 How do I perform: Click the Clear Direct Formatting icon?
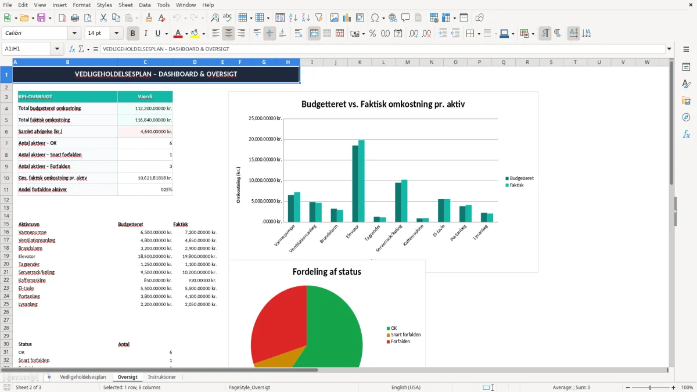[x=161, y=18]
